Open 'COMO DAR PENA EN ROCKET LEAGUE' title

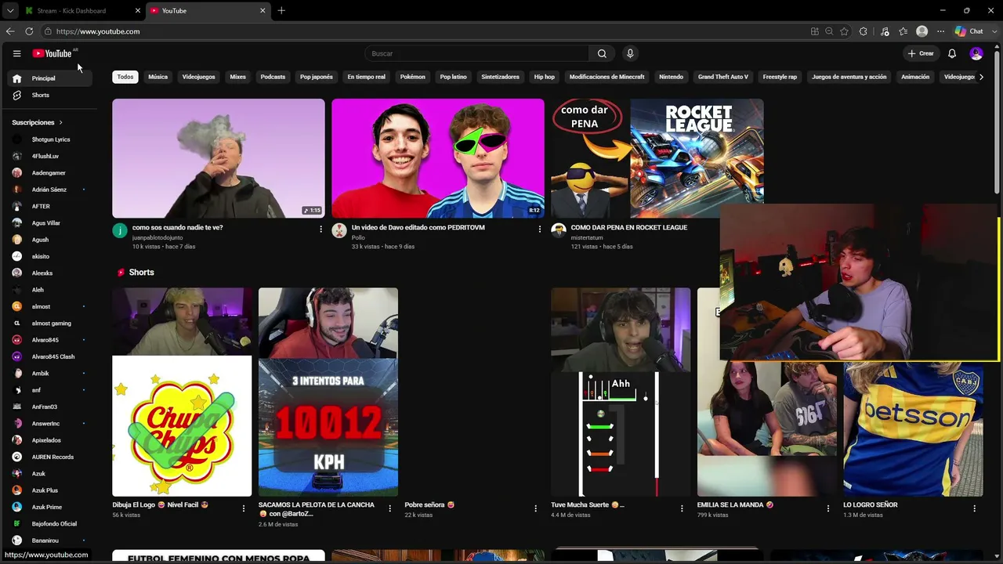click(629, 227)
